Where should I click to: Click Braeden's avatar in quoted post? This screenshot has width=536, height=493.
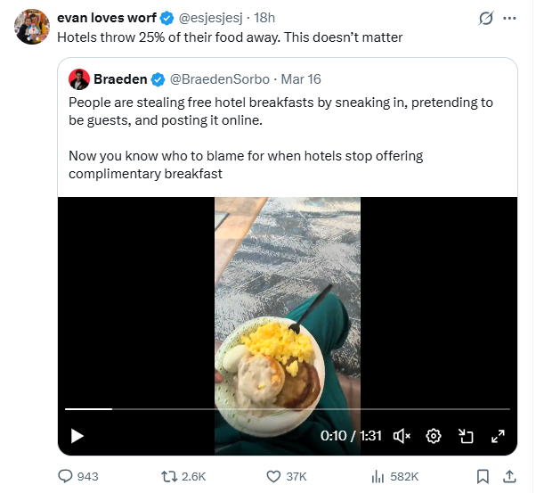[79, 79]
